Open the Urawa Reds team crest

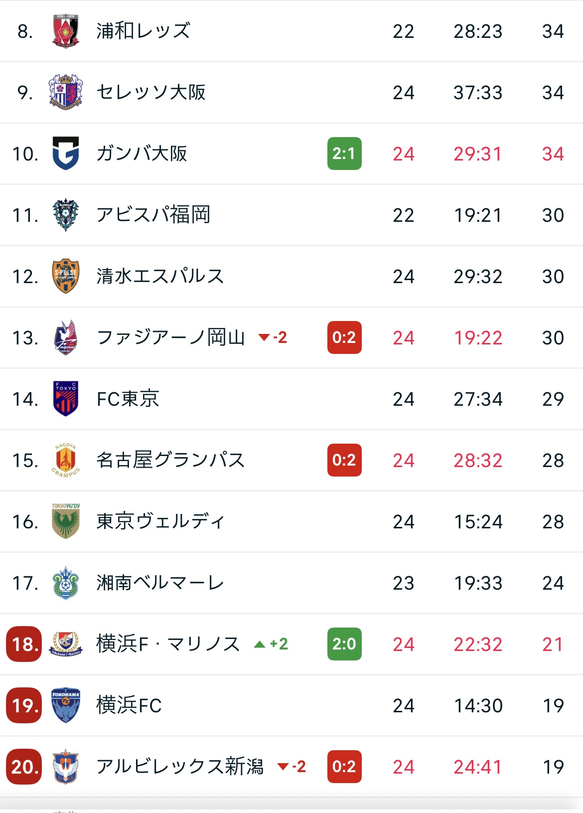click(65, 31)
